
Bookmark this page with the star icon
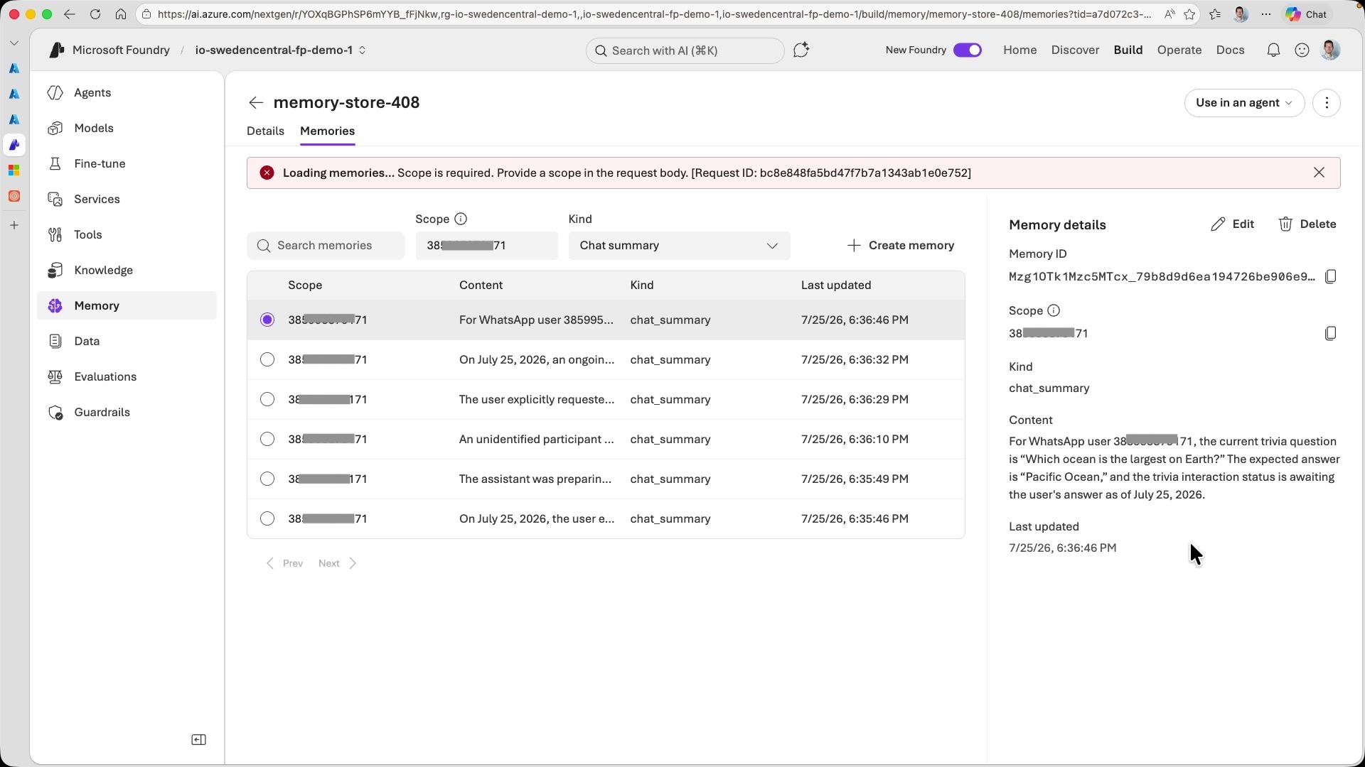(1189, 14)
